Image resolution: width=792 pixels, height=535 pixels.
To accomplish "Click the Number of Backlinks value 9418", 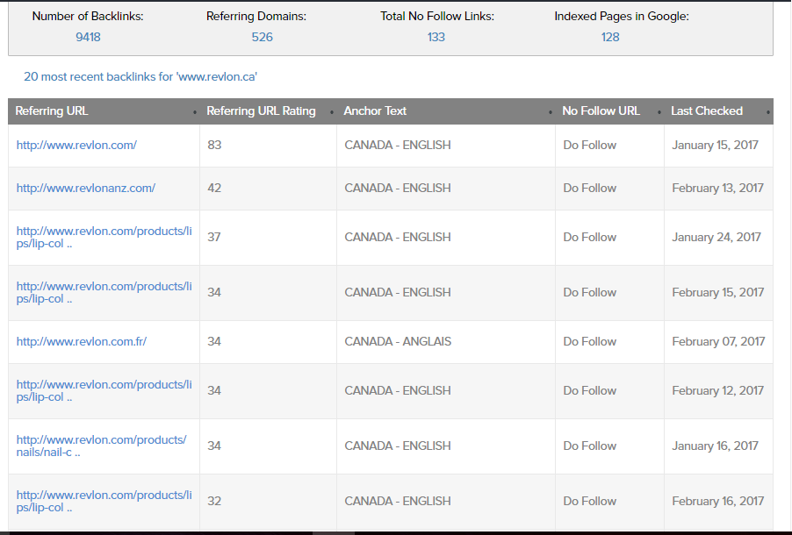I will (x=88, y=37).
